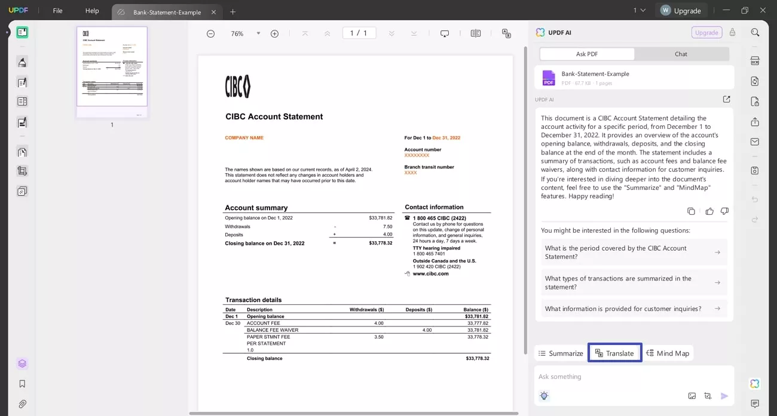Open the Fill and Sign tool
Viewport: 777px width, 416px height.
[22, 122]
